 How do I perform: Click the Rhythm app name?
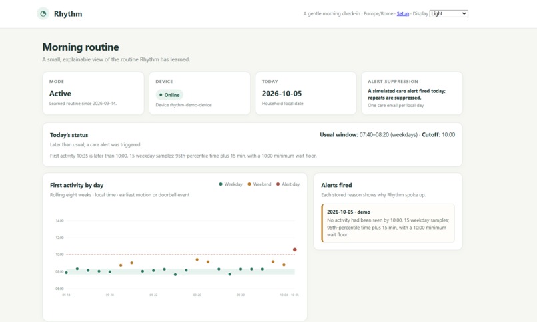(68, 14)
